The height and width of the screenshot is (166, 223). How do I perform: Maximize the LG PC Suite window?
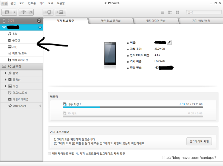point(215,3)
